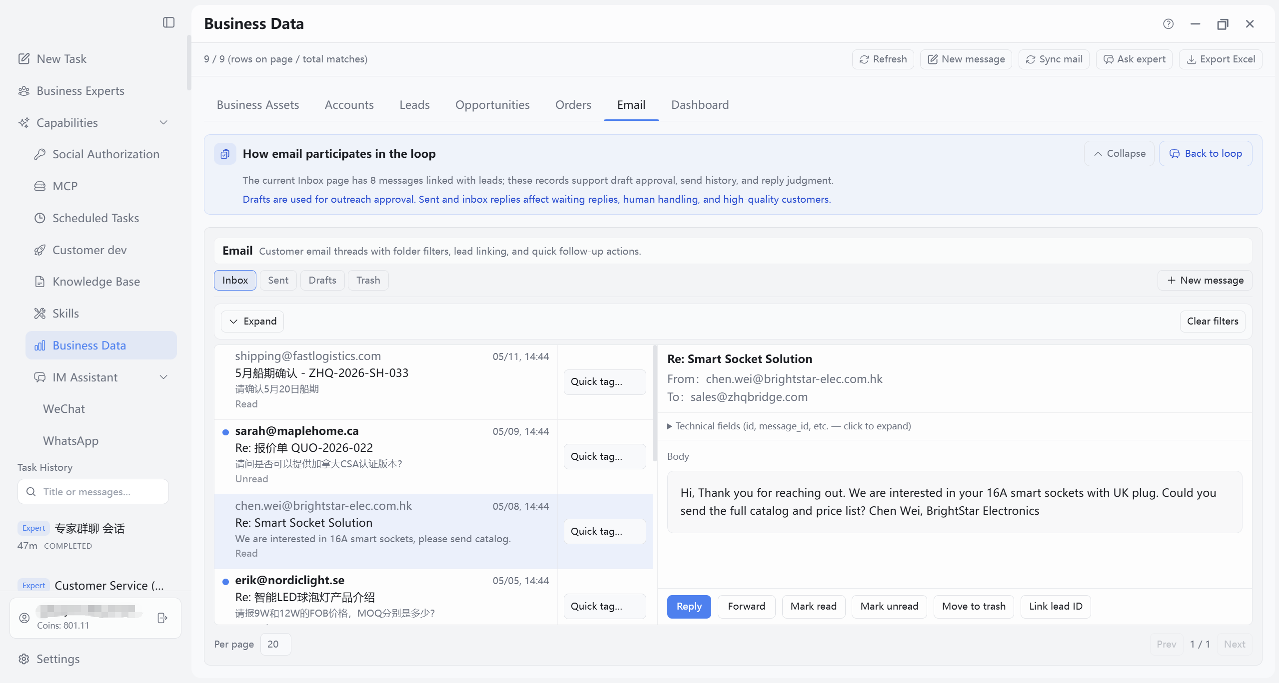1279x683 pixels.
Task: Switch to the Dashboard tab
Action: pyautogui.click(x=700, y=105)
